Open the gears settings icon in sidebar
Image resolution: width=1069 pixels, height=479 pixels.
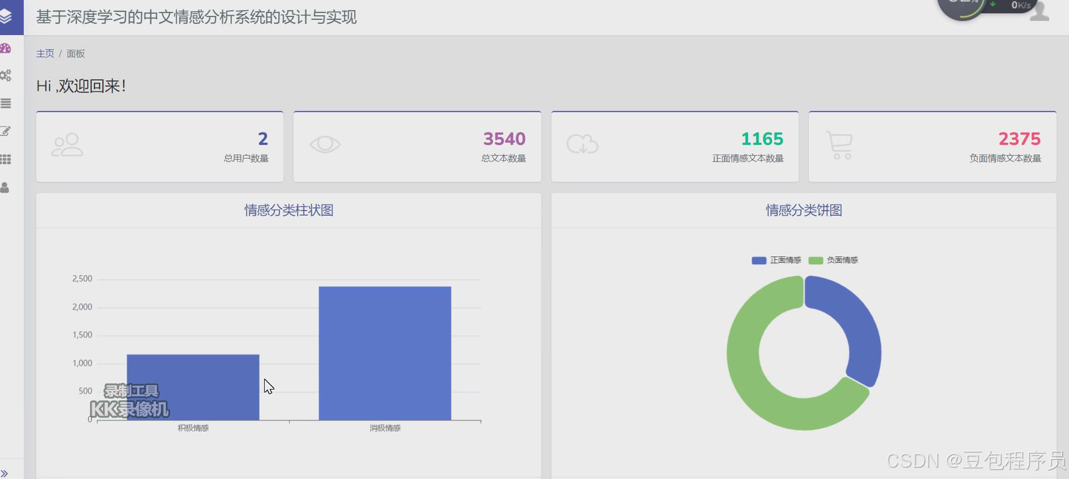tap(5, 75)
